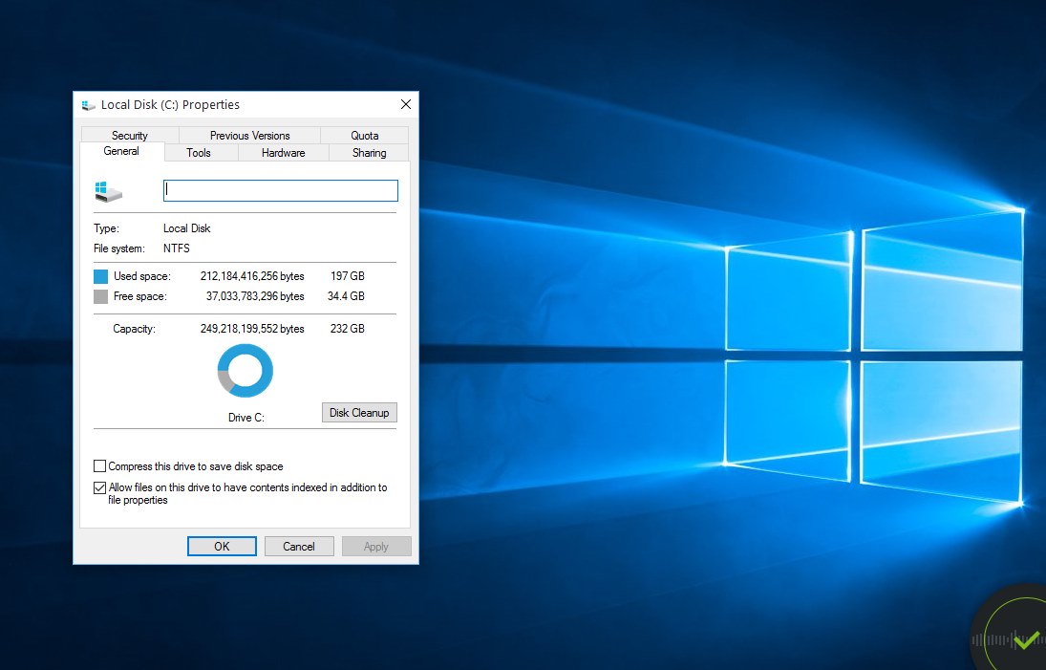Launch Disk Cleanup
This screenshot has width=1046, height=670.
[359, 412]
